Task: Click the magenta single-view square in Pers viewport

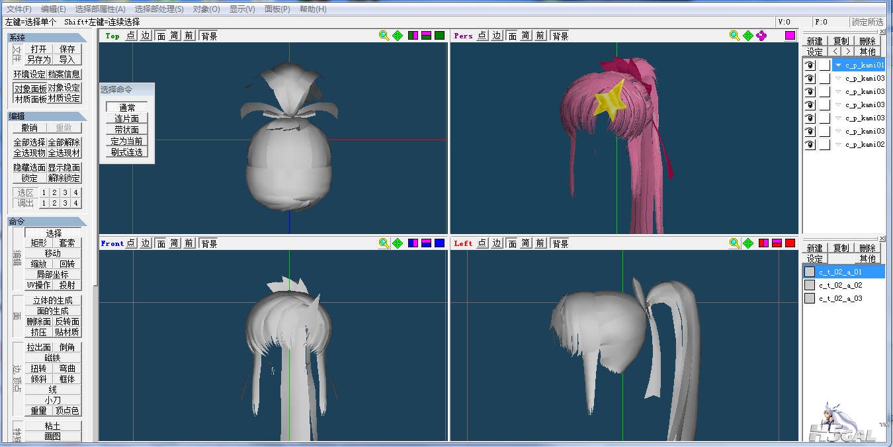Action: point(790,36)
